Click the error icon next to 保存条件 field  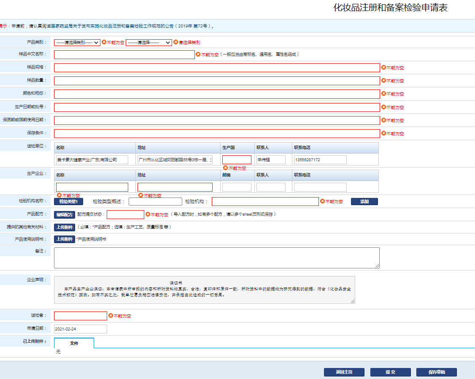click(383, 133)
